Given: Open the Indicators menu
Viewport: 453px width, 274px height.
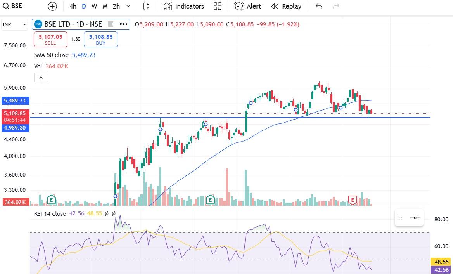Looking at the screenshot, I should (184, 6).
